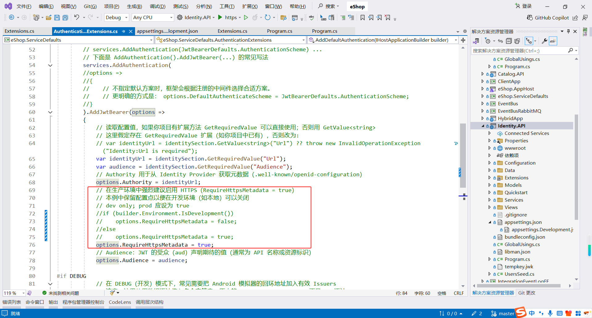The width and height of the screenshot is (592, 318).
Task: Sync Solution Explorer with active document
Action: (x=500, y=41)
